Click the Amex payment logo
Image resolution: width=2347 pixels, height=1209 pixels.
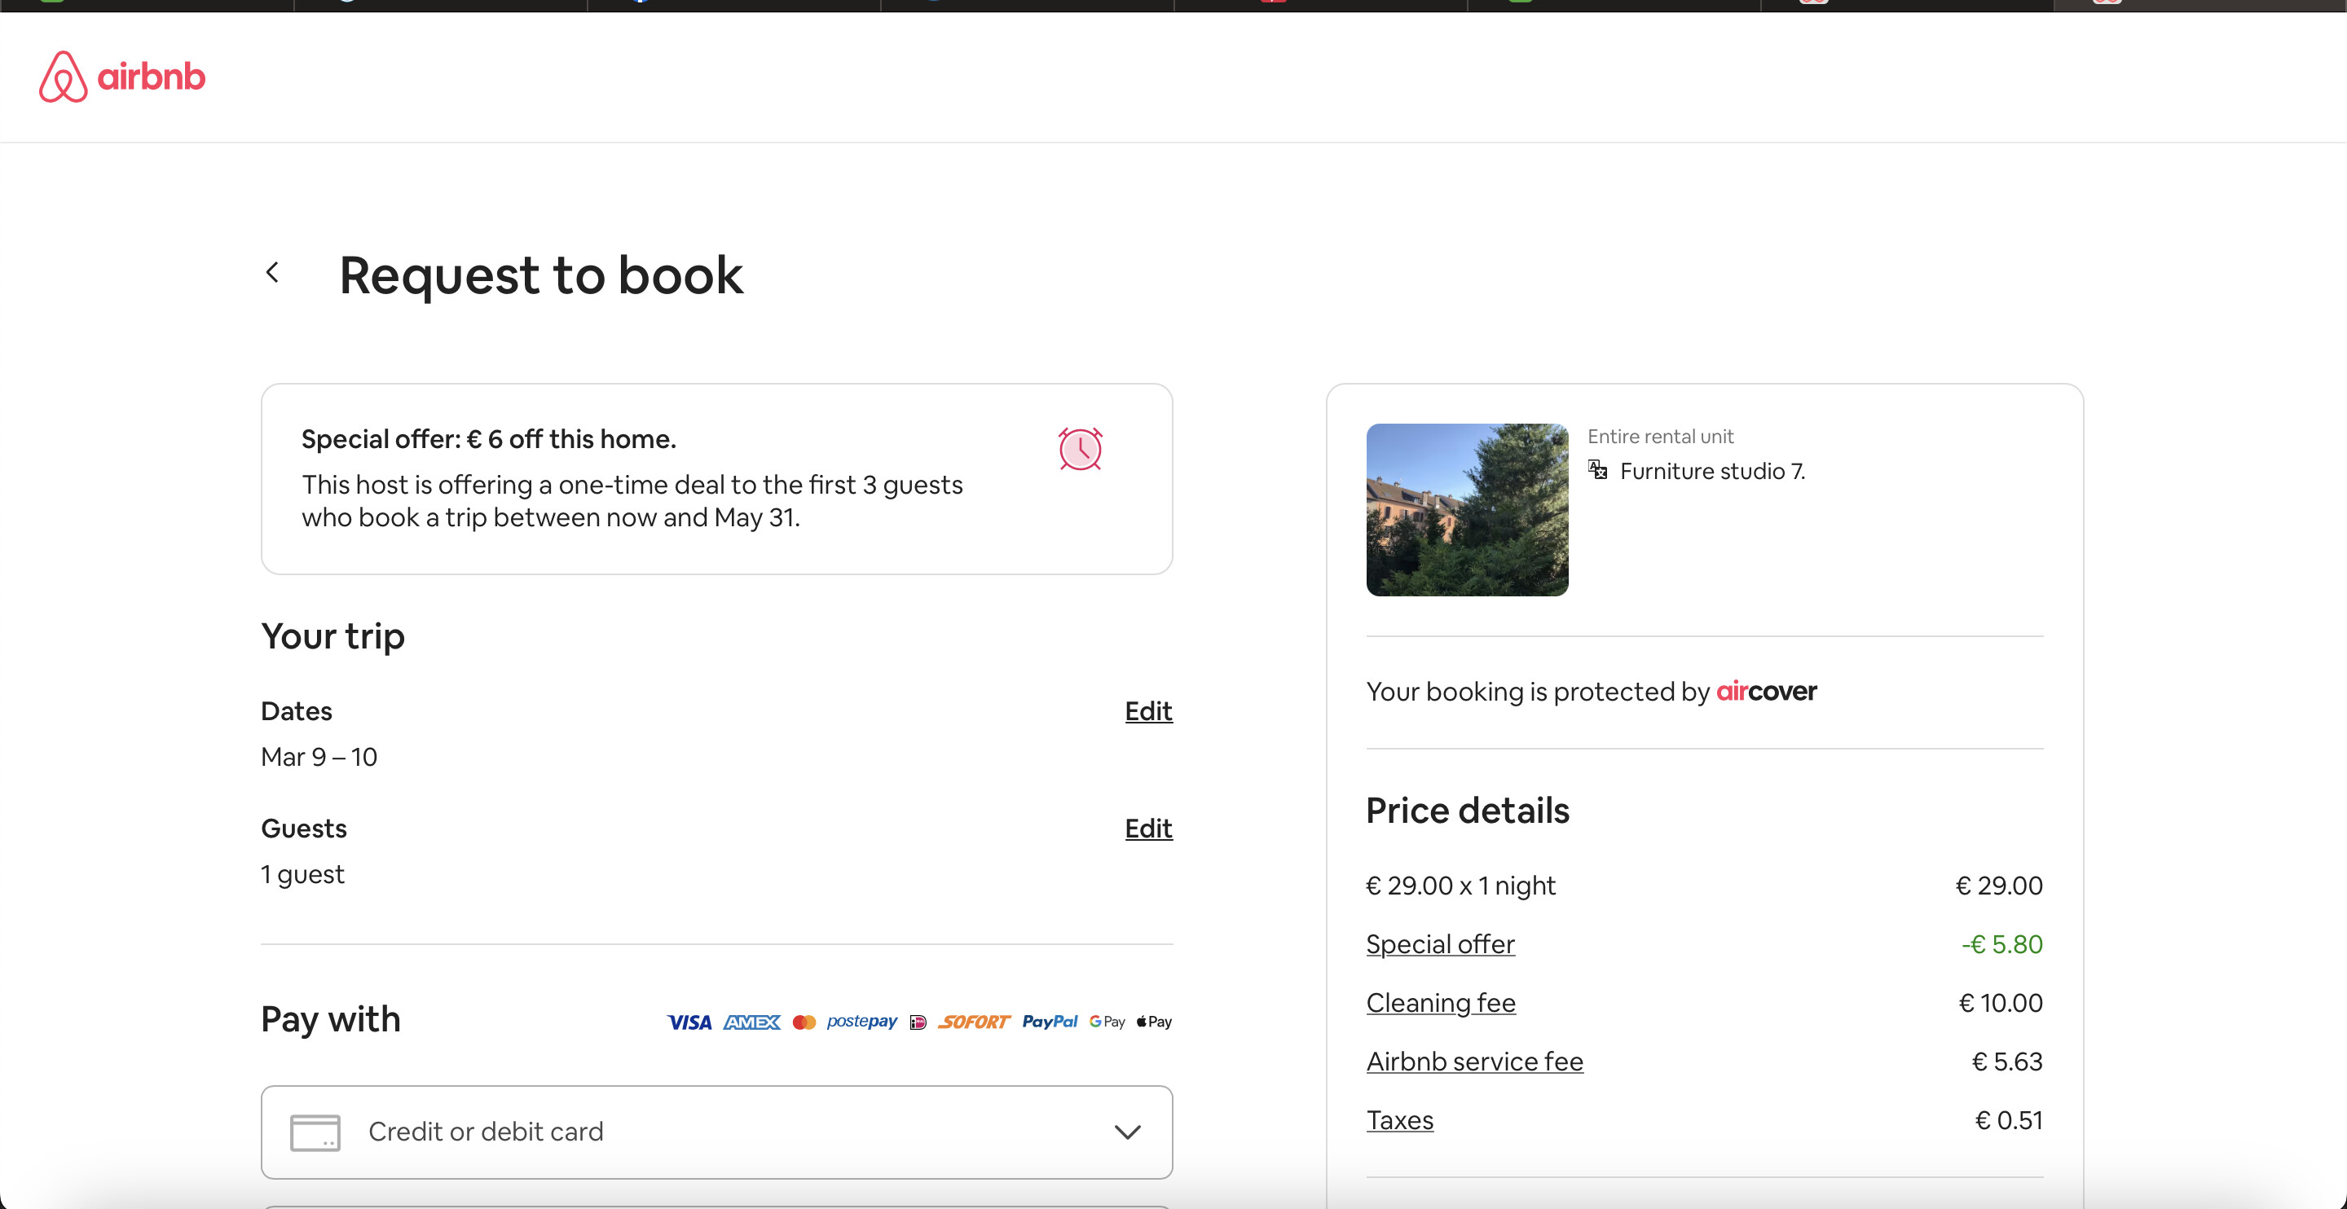751,1022
